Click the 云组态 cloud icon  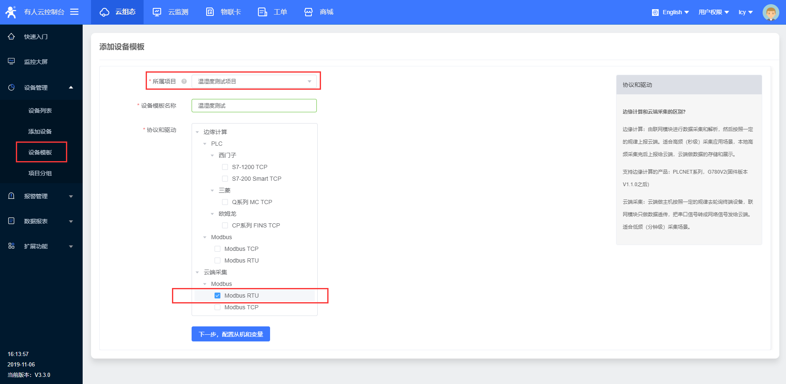point(104,12)
